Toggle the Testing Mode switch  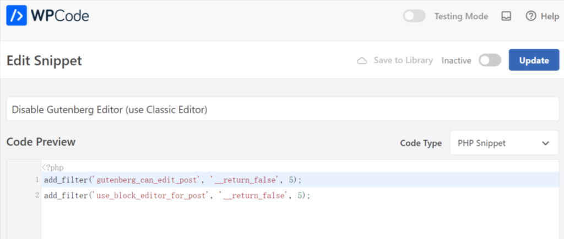coord(414,16)
